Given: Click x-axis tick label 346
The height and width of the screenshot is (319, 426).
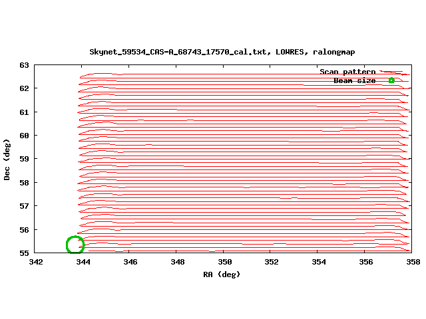Looking at the screenshot, I should coord(130,262).
